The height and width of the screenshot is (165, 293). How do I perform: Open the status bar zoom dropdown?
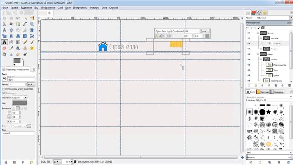pos(72,162)
